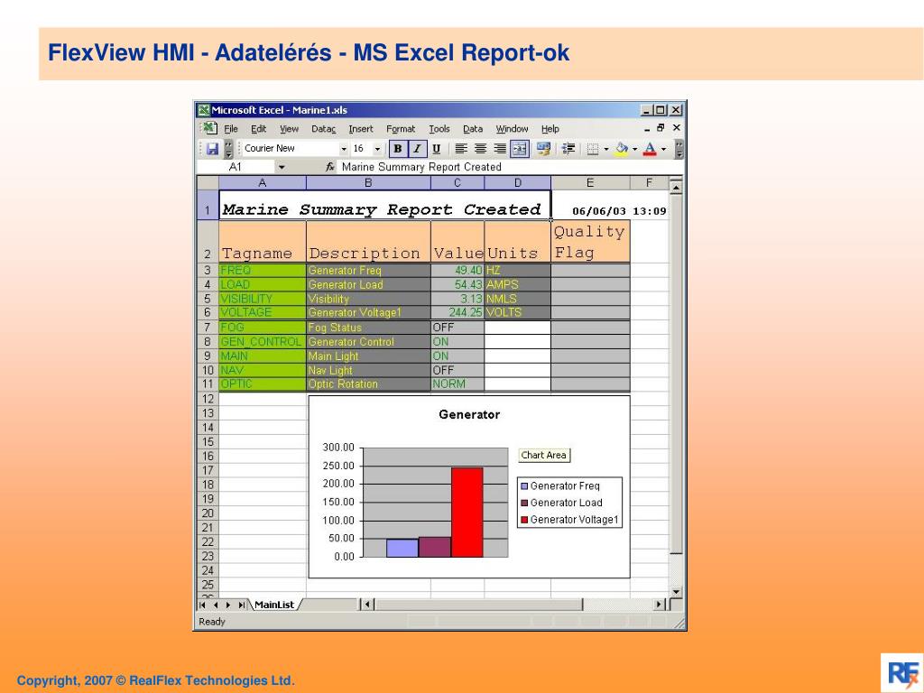Align text right

pyautogui.click(x=500, y=149)
